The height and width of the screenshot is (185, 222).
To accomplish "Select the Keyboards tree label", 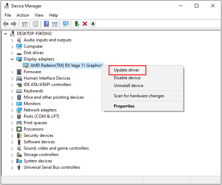I will [x=34, y=91].
